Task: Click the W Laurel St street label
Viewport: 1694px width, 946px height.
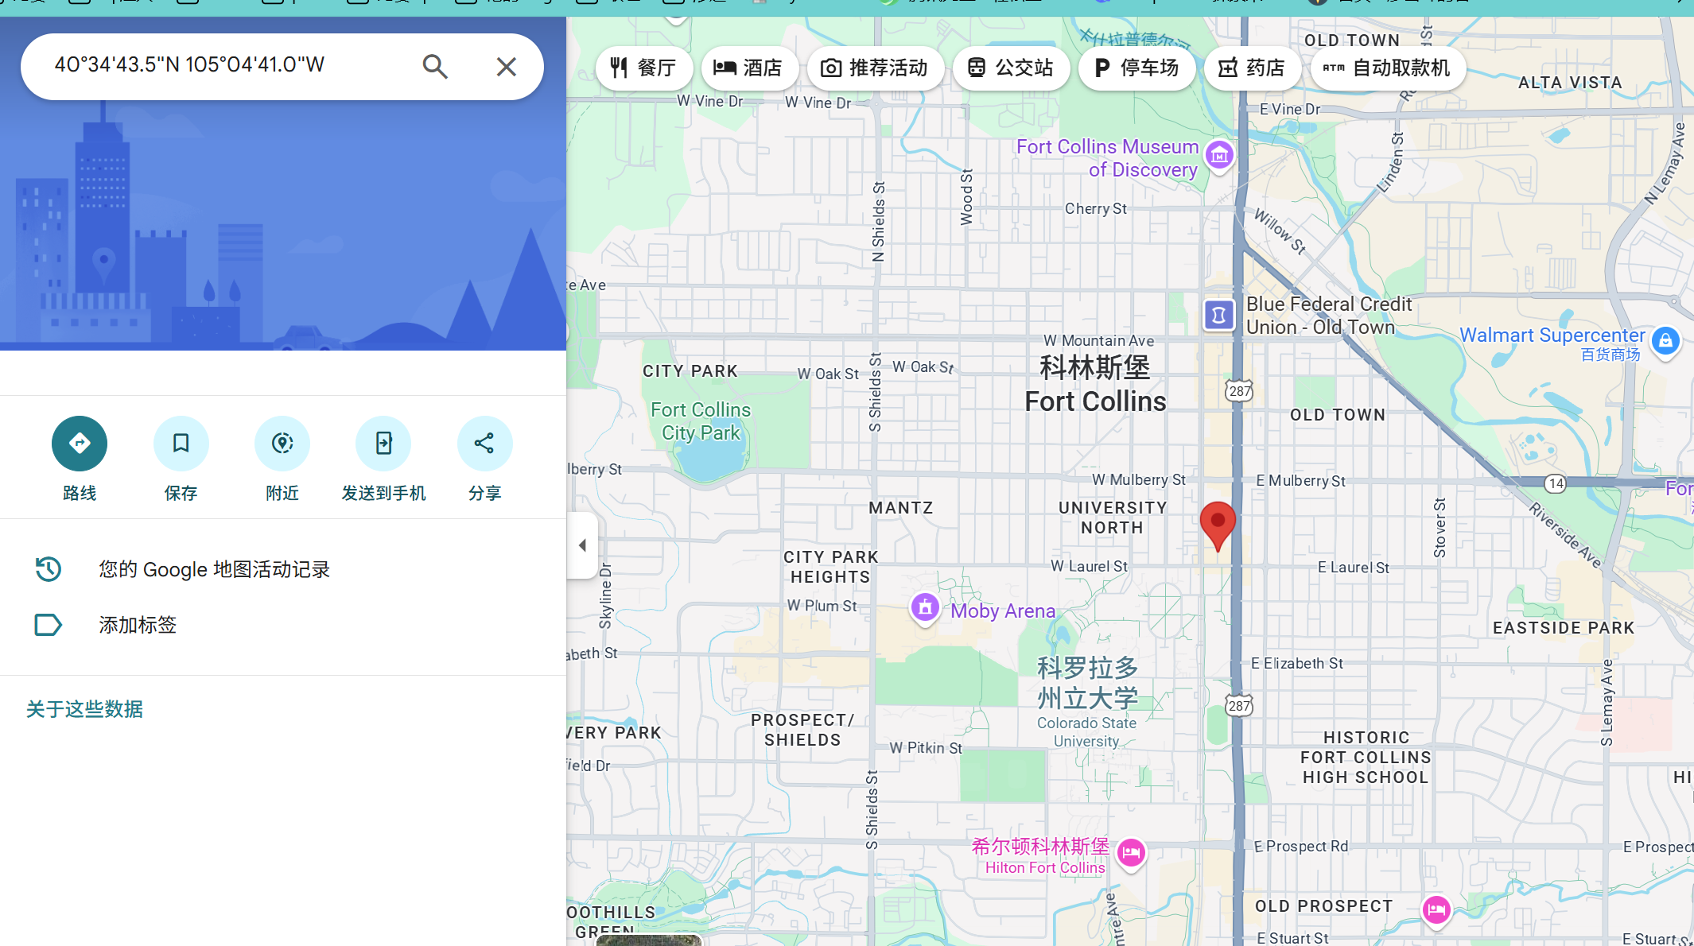Action: pyautogui.click(x=1089, y=567)
